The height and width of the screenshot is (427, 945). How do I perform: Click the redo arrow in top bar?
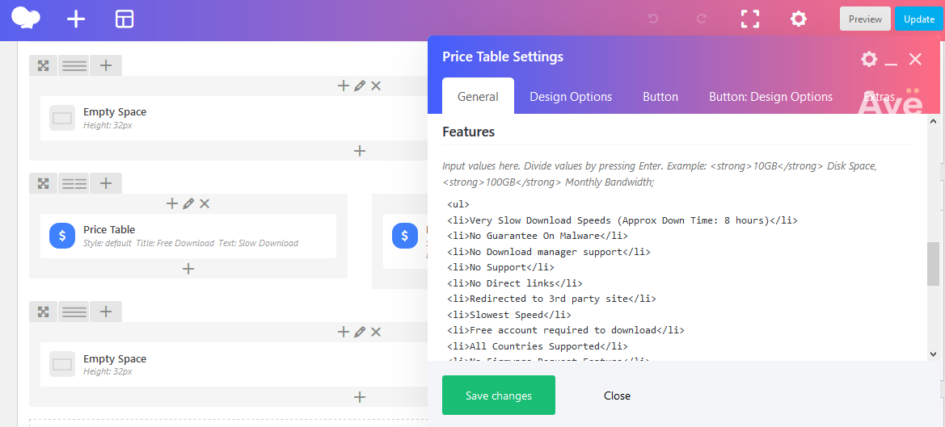point(702,19)
